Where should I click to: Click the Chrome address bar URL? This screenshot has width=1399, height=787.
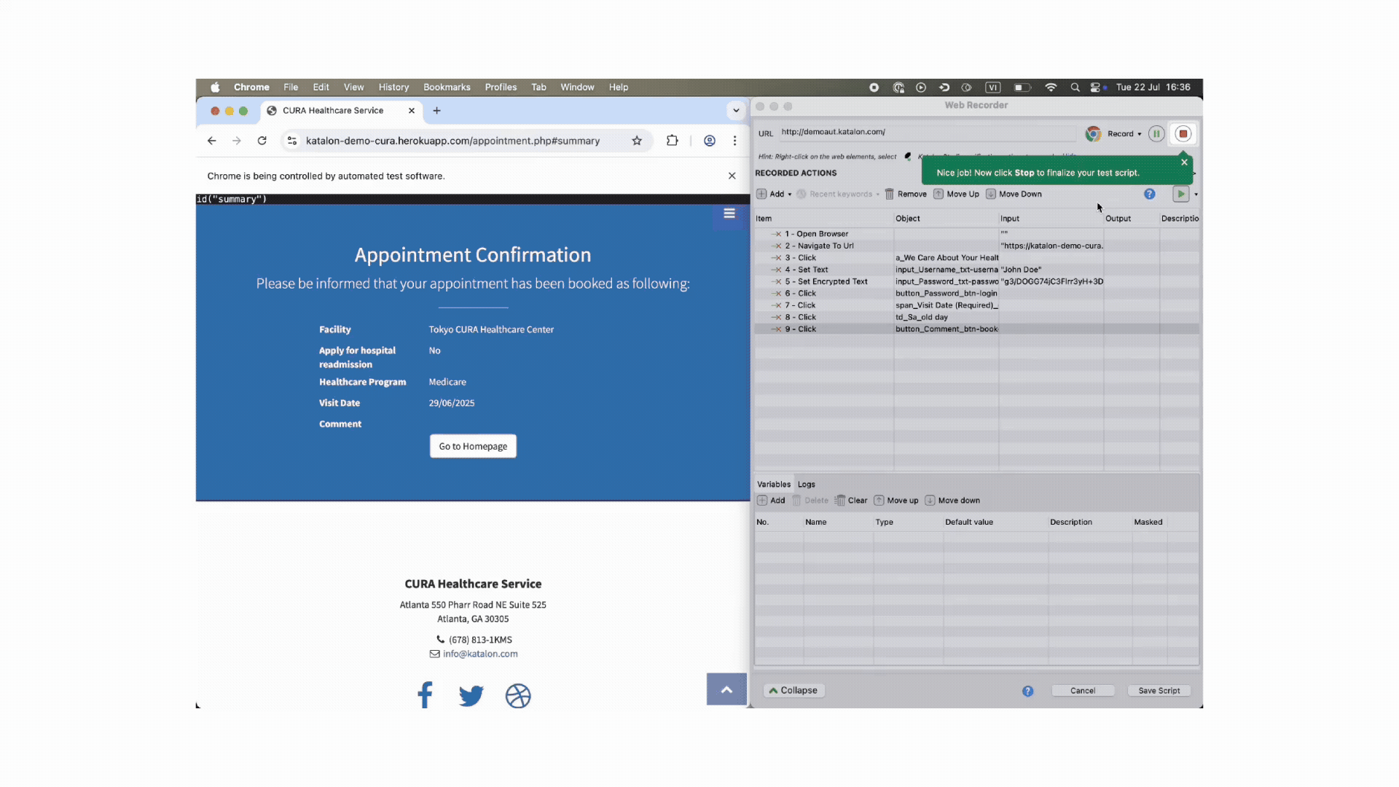point(452,141)
